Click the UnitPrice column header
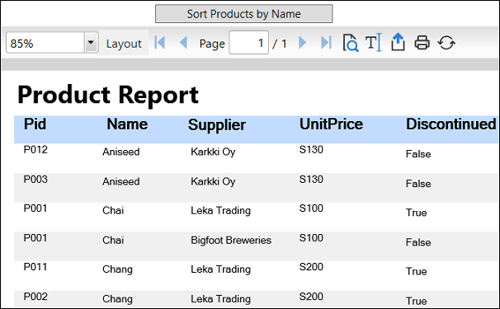 point(331,124)
